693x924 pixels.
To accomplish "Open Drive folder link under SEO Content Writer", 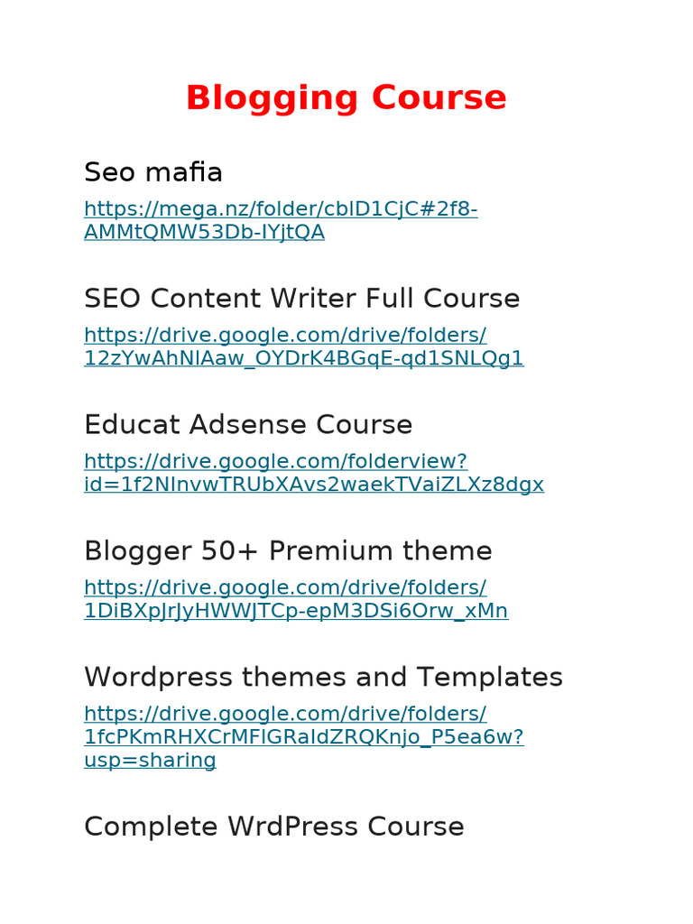I will (285, 336).
